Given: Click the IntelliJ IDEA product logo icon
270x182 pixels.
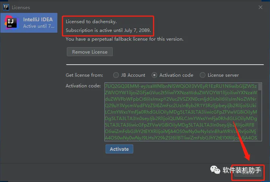Looking at the screenshot, I should (11, 23).
